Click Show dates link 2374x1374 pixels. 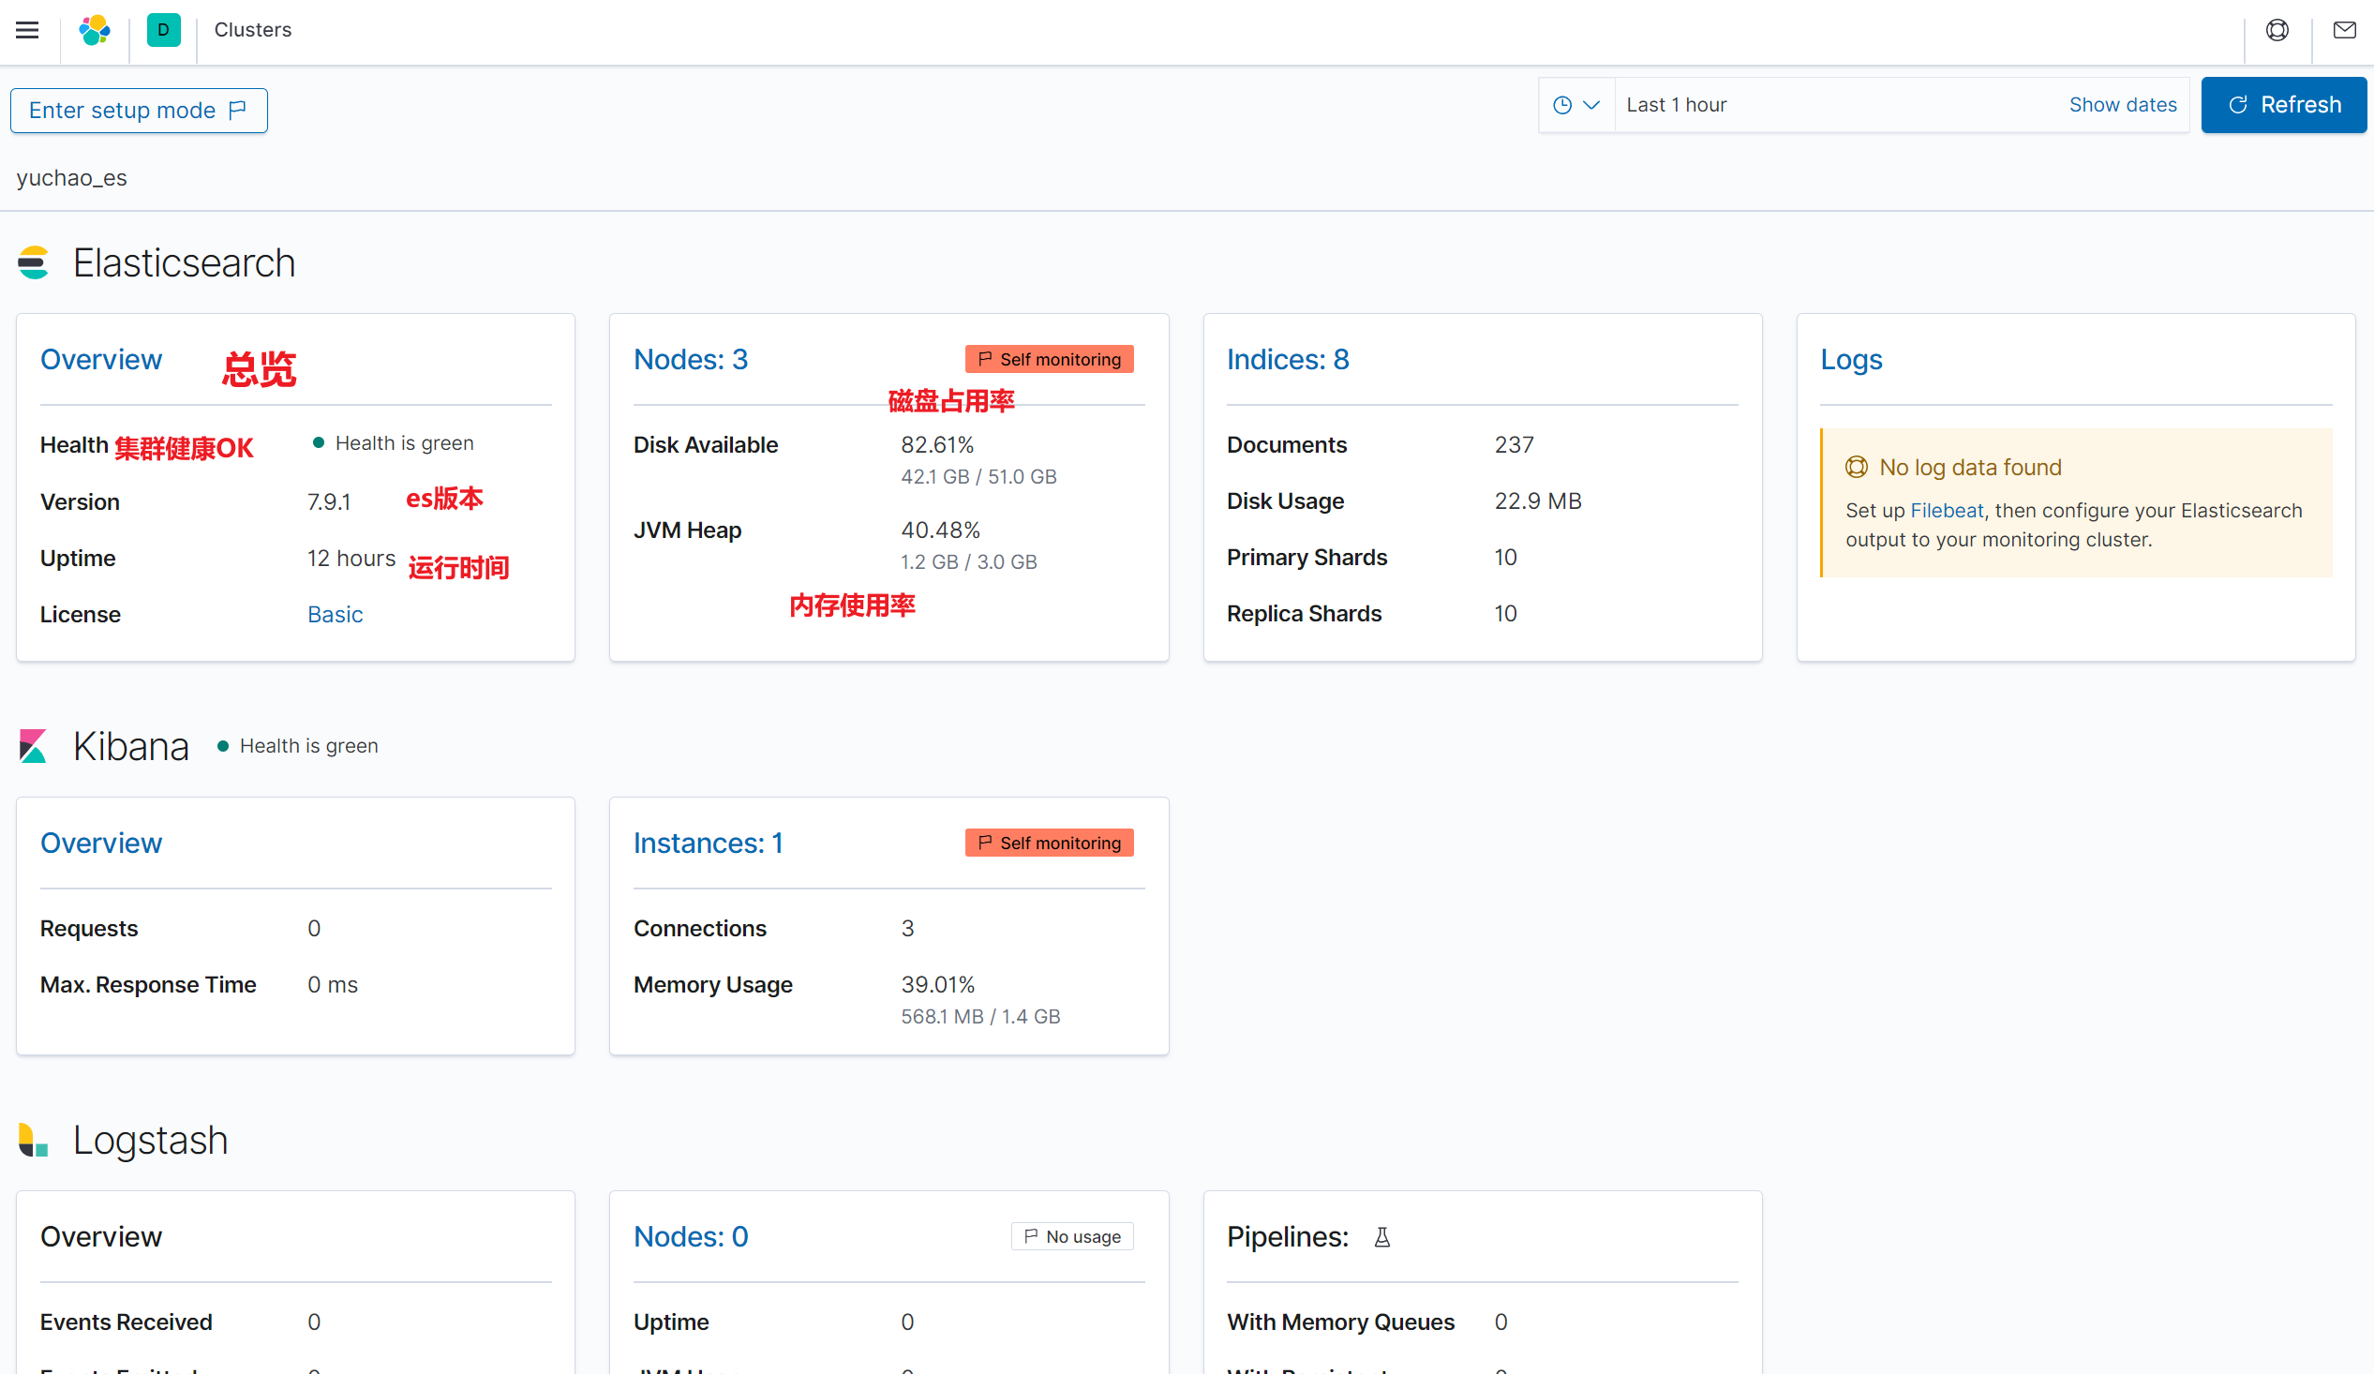[x=2123, y=105]
